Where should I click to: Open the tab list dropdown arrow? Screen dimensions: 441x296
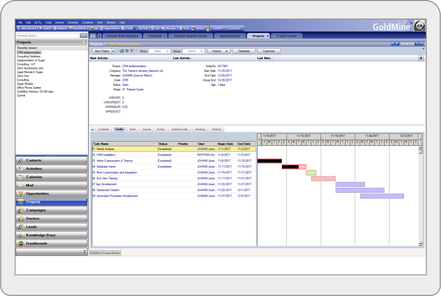[99, 36]
